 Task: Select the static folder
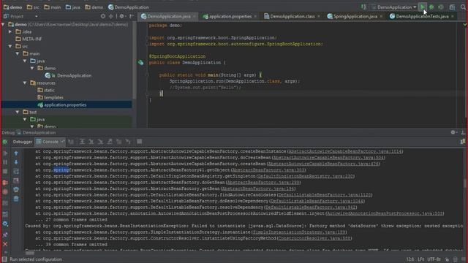(46, 90)
